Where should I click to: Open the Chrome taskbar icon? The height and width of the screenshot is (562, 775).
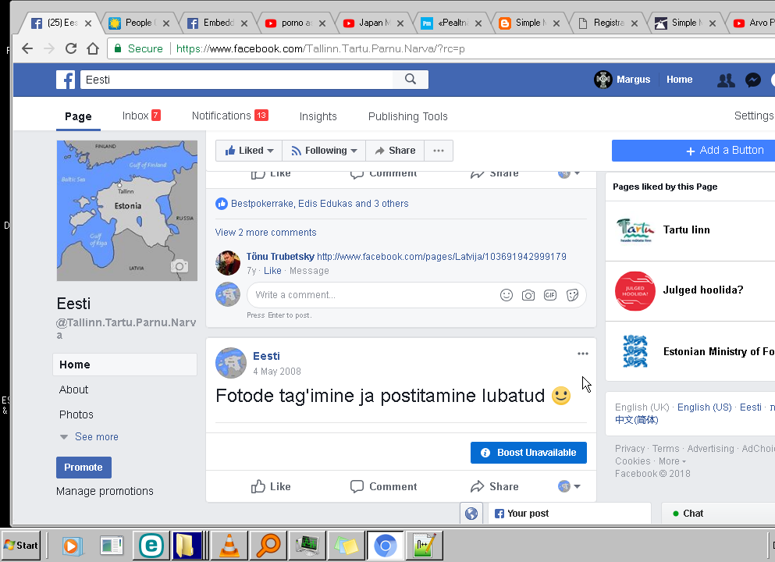coord(385,546)
